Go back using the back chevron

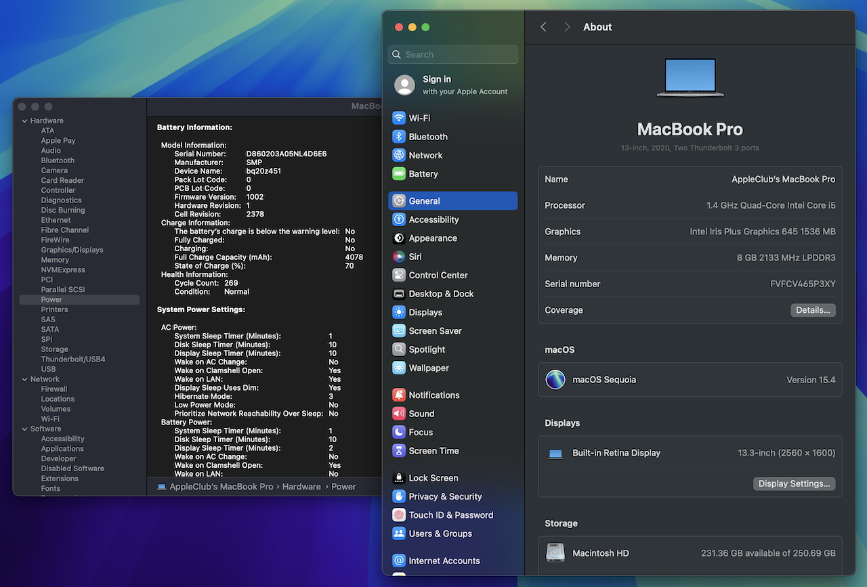coord(543,27)
